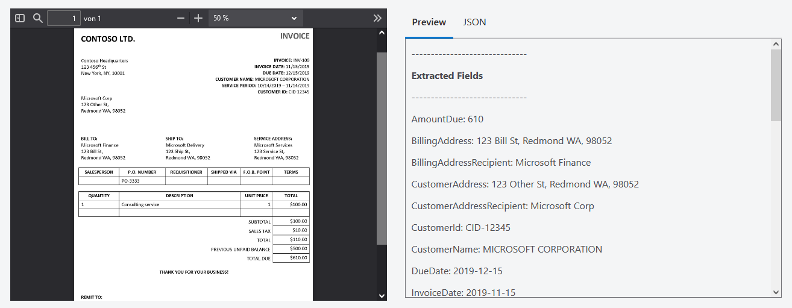This screenshot has height=308, width=792.
Task: Click the 'InvoiceDate: 2019-11-15' line
Action: point(464,292)
